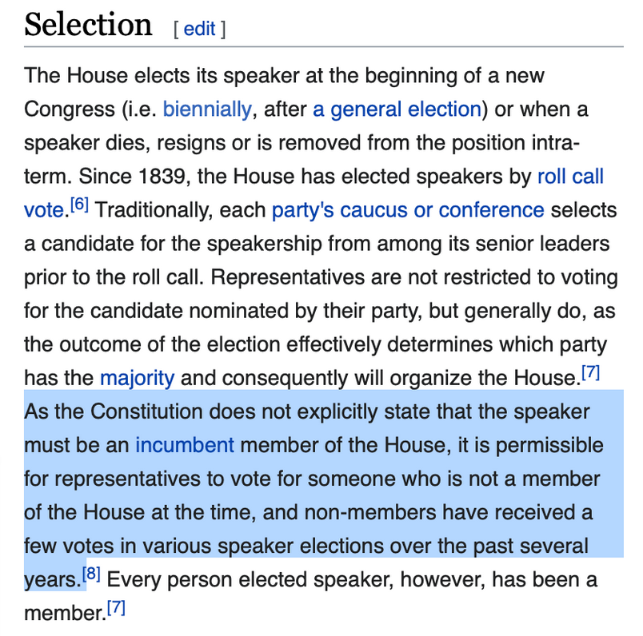
Task: Click the word 'Constitution' in highlighted text
Action: [x=147, y=411]
